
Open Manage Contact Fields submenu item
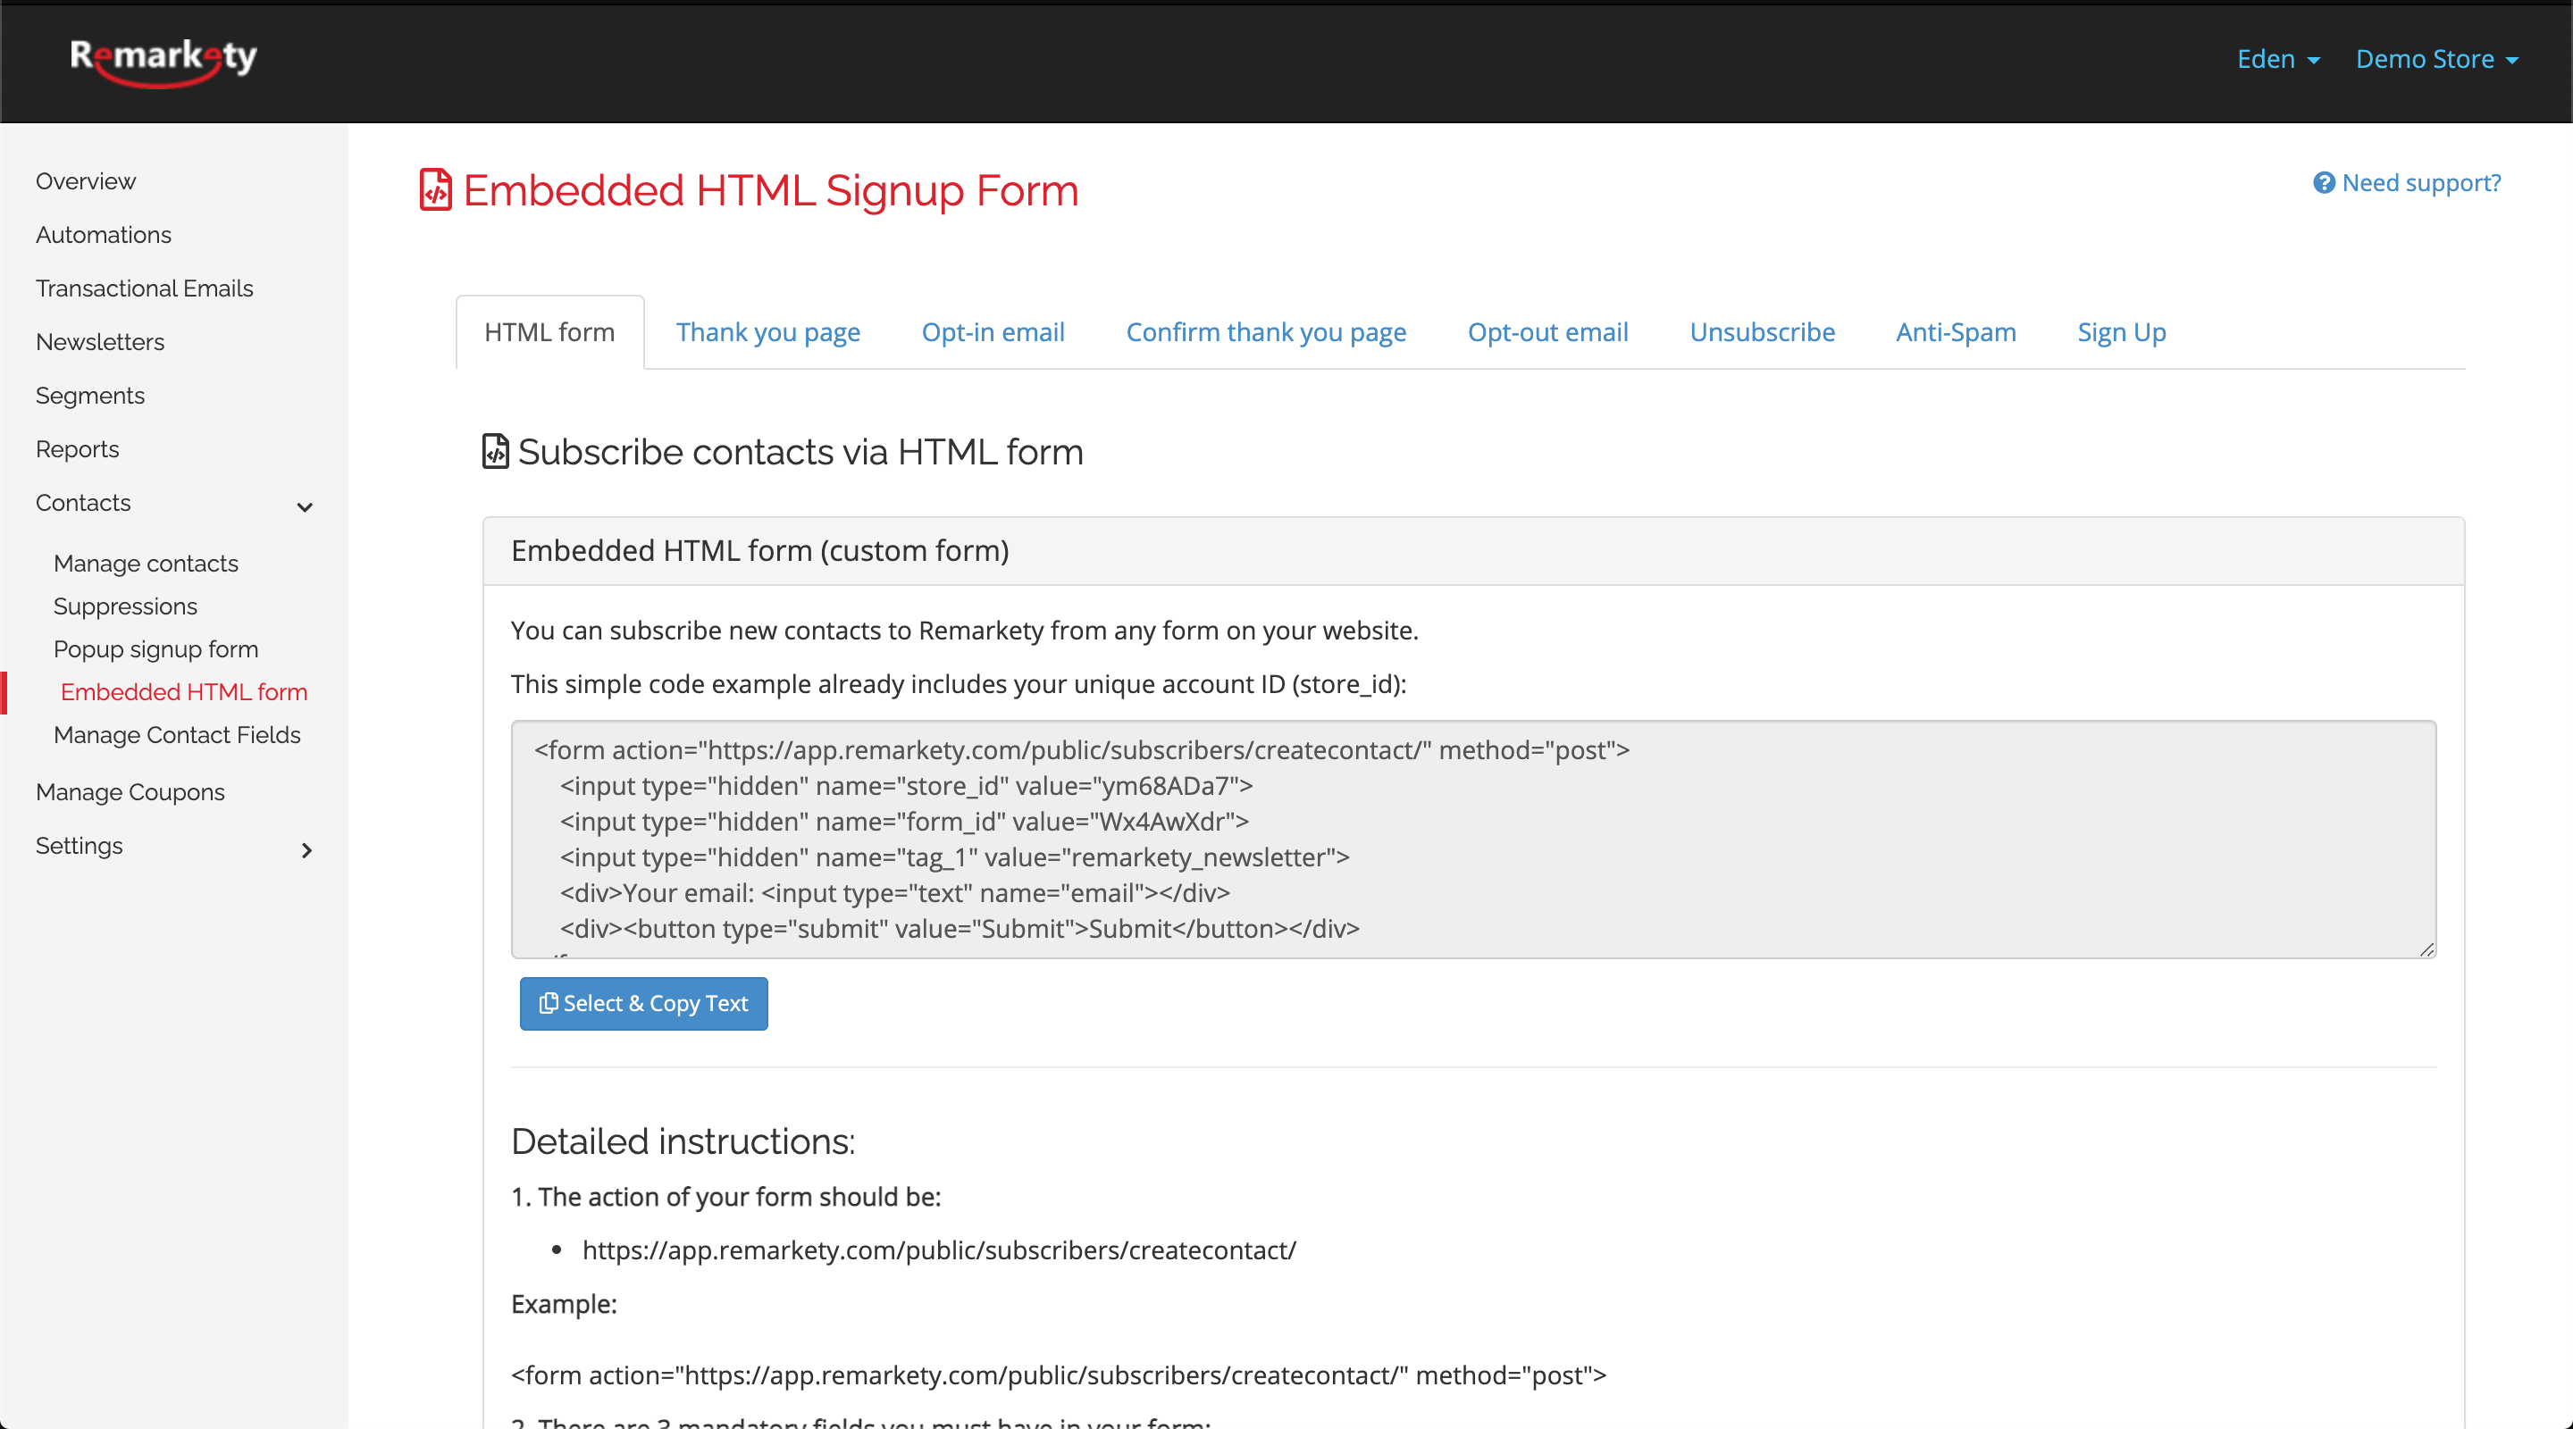tap(177, 735)
